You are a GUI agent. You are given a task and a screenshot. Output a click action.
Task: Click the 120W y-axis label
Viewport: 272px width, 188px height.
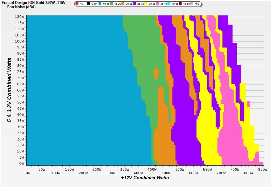click(19, 17)
